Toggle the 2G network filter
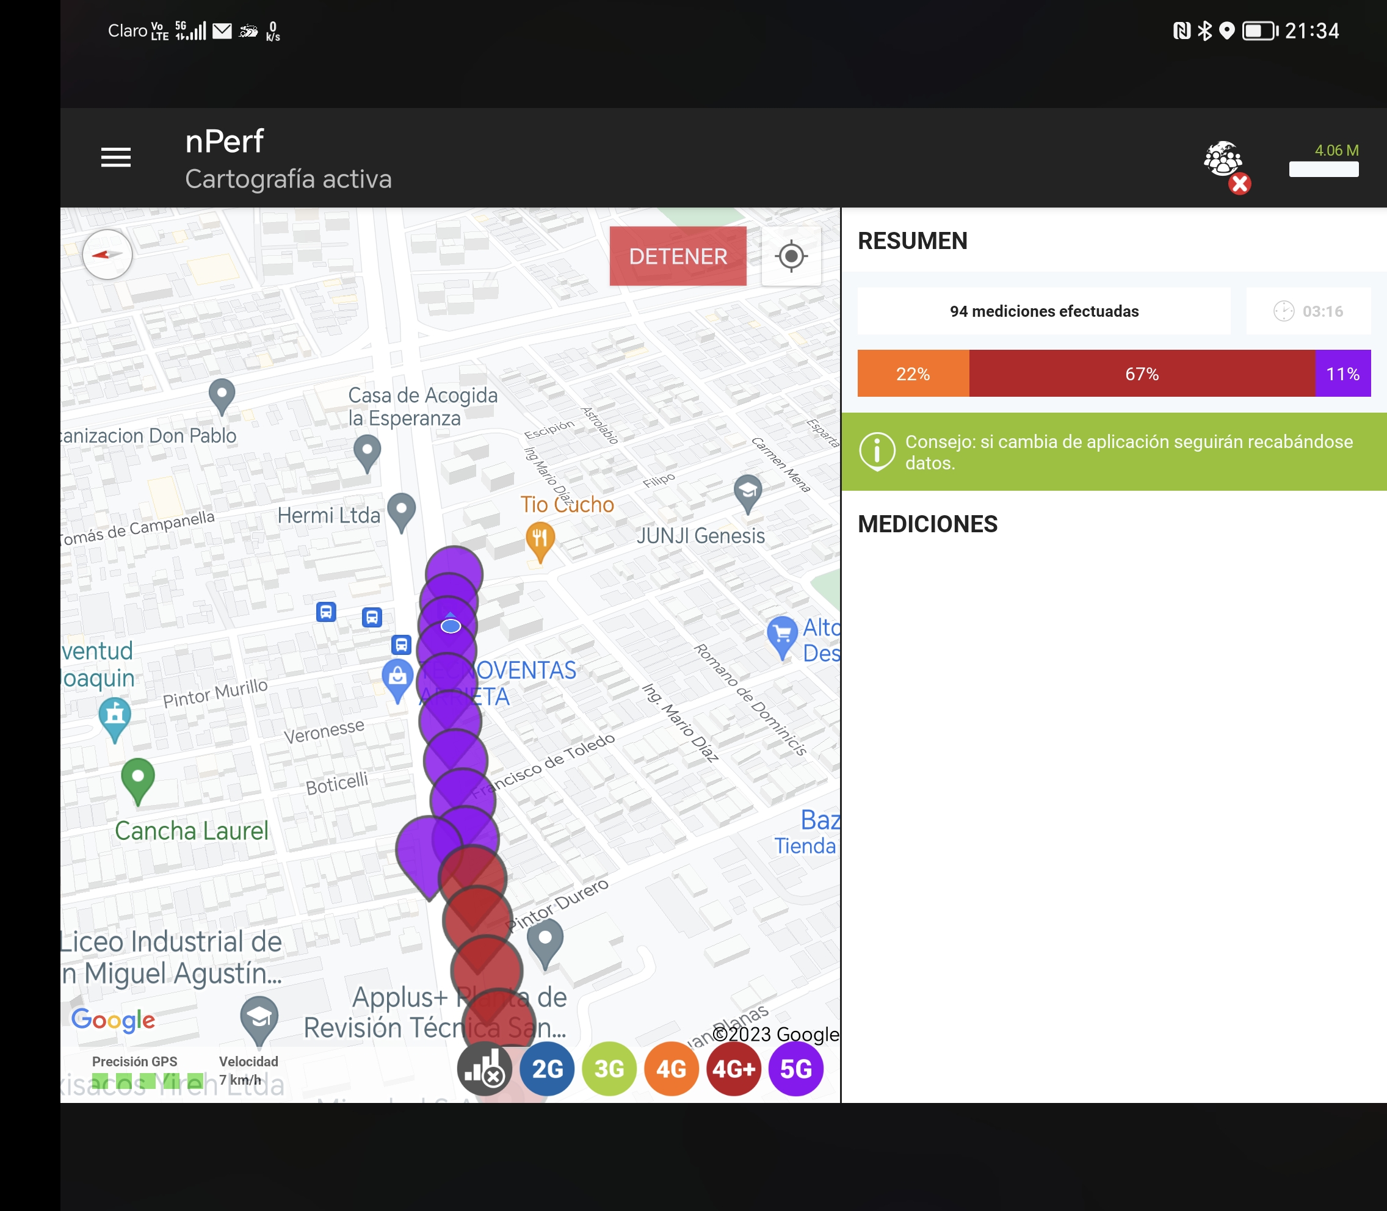Screen dimensions: 1387x1211 547,1069
